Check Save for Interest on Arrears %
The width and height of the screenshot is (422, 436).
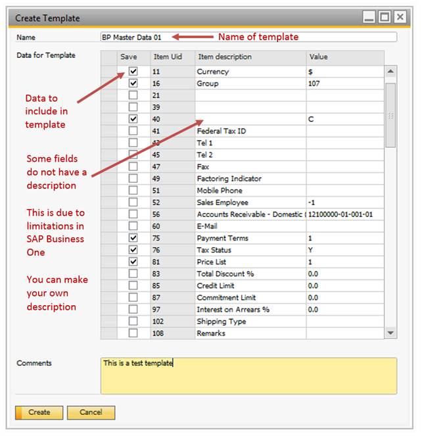pyautogui.click(x=133, y=309)
